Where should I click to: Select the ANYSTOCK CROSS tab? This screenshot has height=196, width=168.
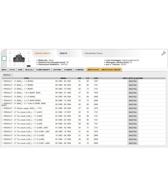coord(111,70)
